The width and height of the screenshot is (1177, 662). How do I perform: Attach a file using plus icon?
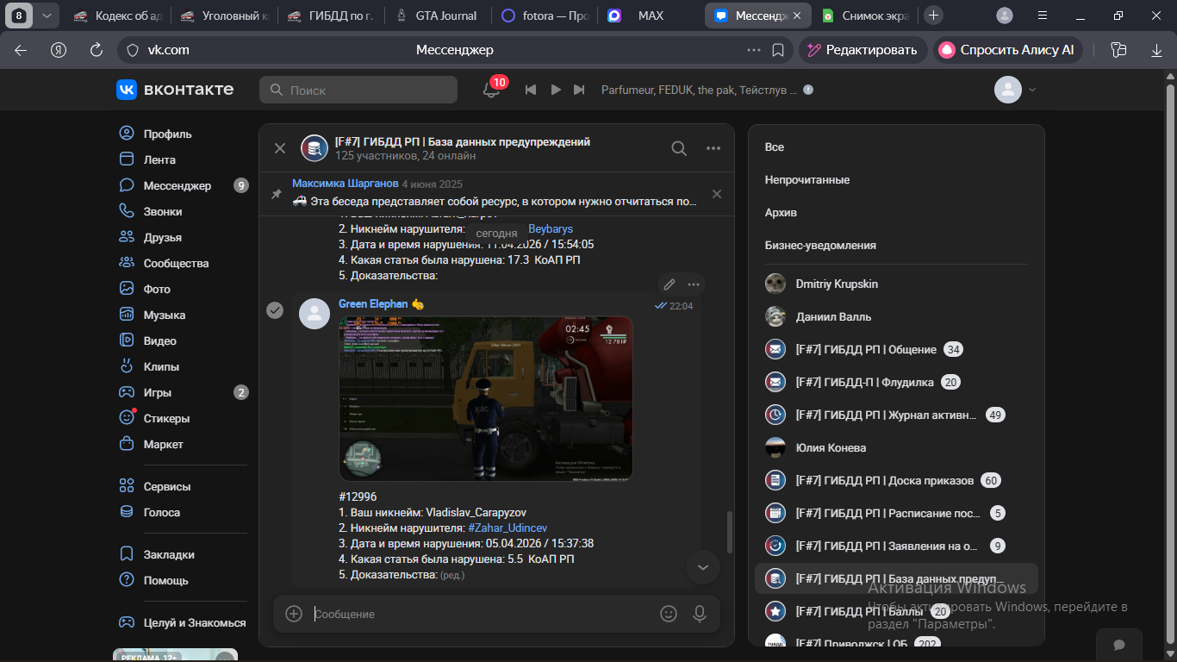294,614
